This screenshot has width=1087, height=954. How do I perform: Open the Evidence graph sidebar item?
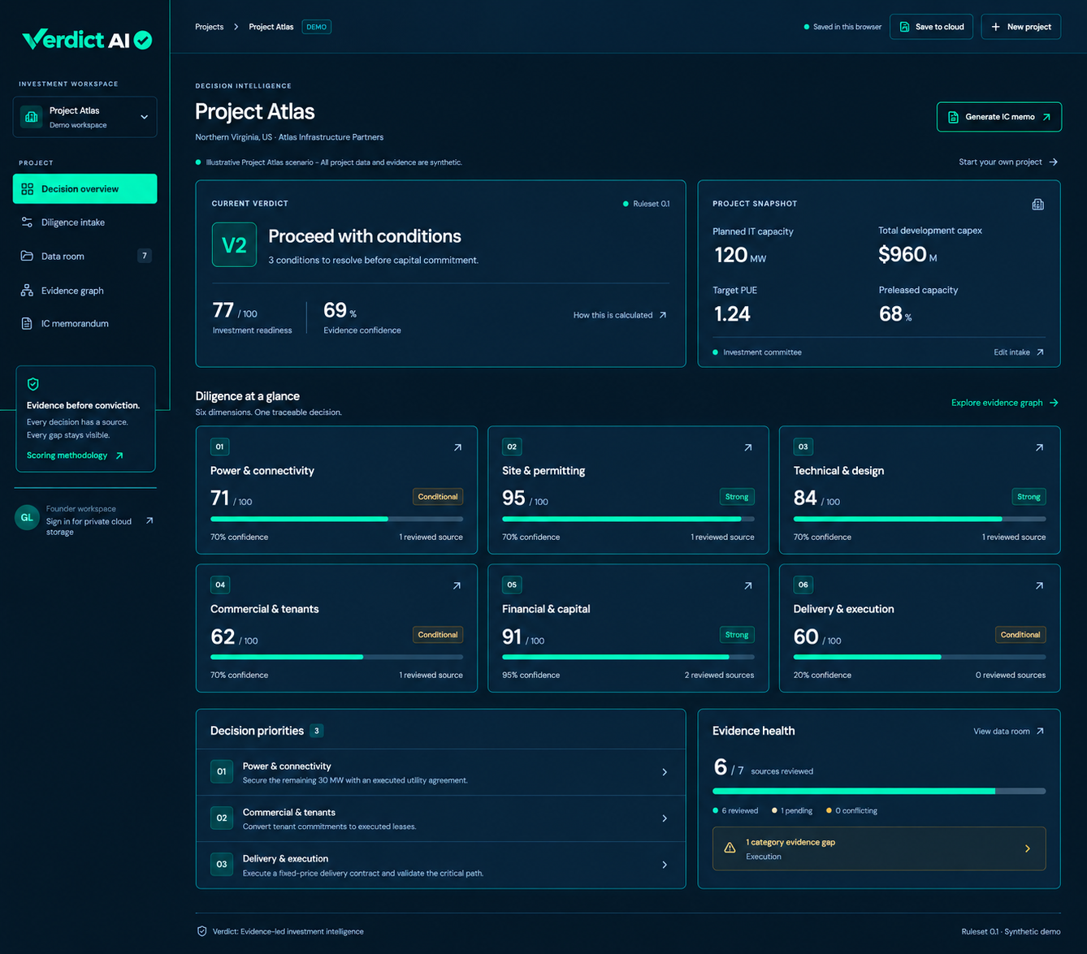point(84,291)
